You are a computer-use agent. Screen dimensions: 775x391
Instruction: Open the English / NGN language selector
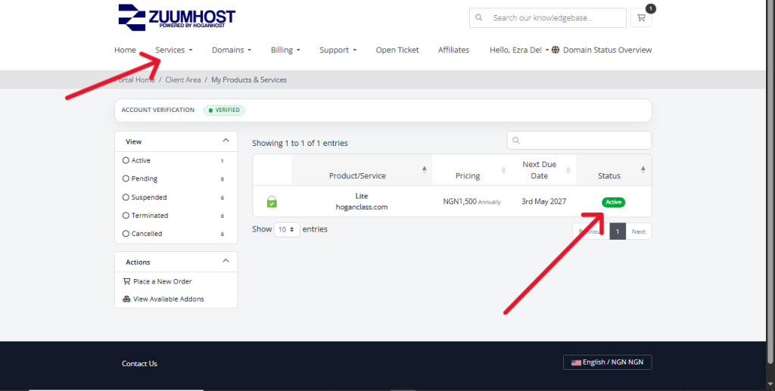607,362
